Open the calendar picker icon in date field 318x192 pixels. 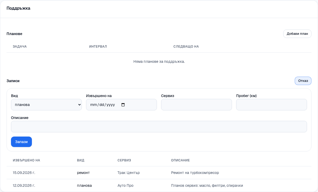tap(123, 105)
